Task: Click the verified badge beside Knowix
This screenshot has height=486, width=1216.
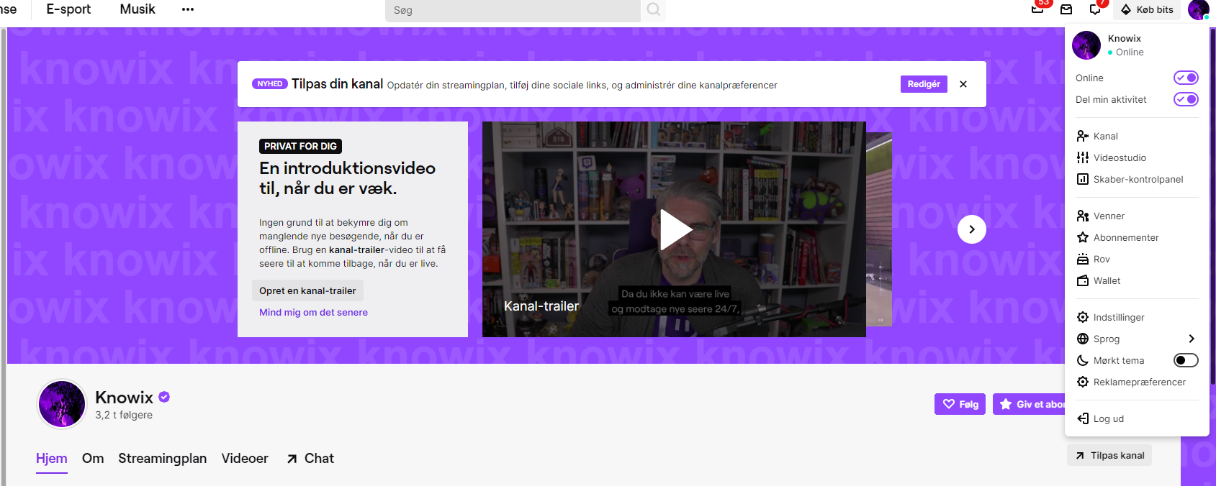Action: [x=164, y=396]
